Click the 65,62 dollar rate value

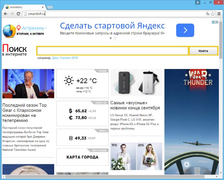81,111
